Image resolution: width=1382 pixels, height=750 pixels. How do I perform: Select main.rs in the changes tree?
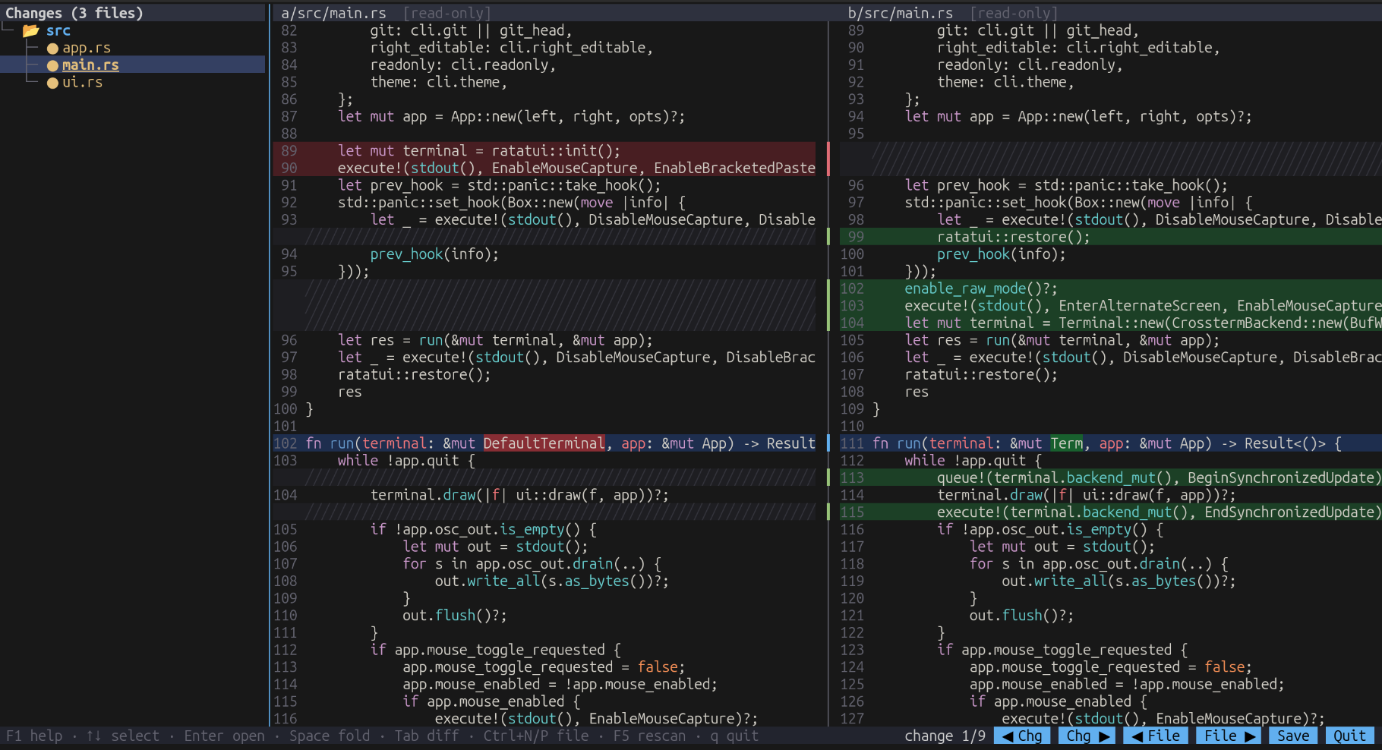(90, 65)
